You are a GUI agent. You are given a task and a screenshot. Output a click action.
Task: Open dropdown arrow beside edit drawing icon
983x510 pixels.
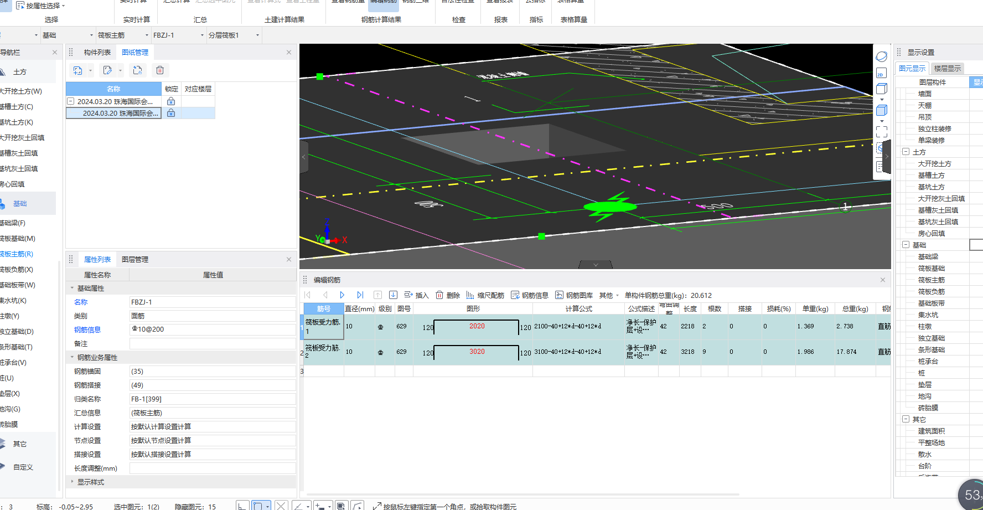tap(120, 71)
